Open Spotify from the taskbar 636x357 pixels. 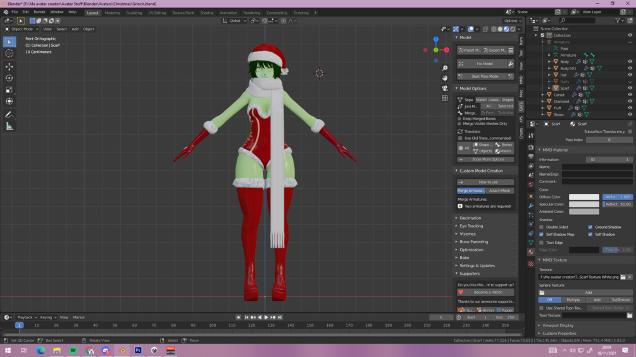73,351
